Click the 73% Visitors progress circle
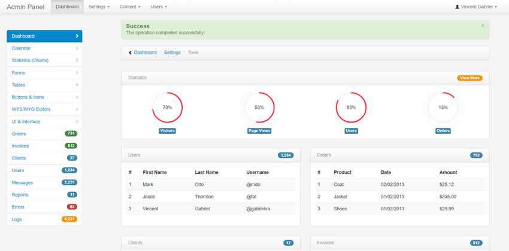The height and width of the screenshot is (251, 509). tap(167, 108)
